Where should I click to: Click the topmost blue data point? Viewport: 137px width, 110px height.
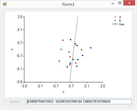[71, 40]
